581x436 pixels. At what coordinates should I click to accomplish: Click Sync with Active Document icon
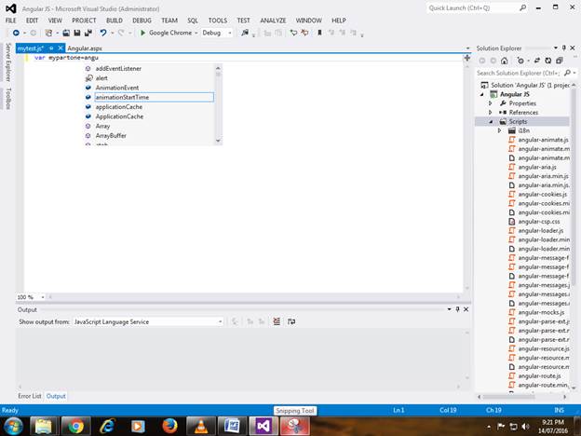point(537,61)
